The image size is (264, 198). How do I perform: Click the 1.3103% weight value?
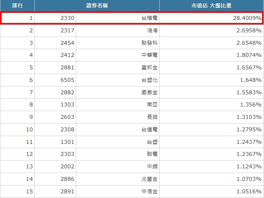point(249,117)
